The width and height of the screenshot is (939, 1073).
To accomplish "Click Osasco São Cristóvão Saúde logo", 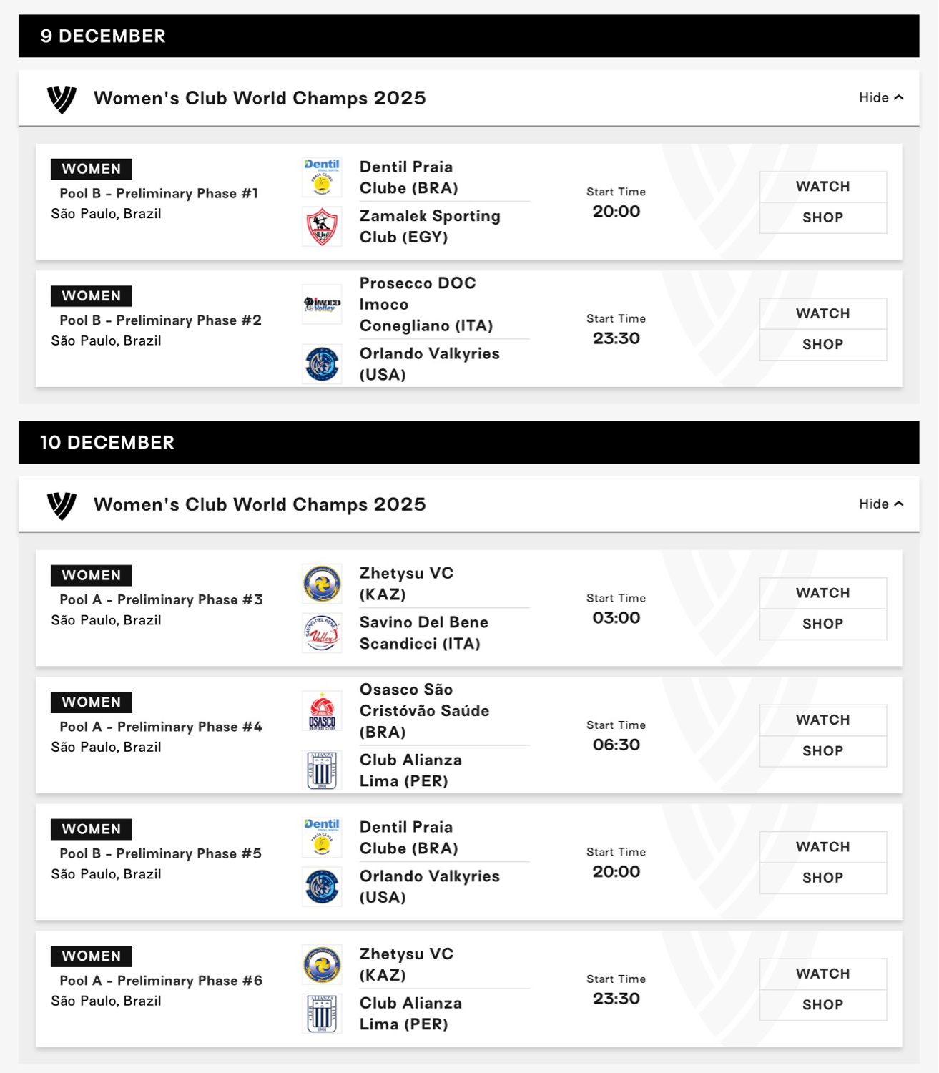I will 322,710.
